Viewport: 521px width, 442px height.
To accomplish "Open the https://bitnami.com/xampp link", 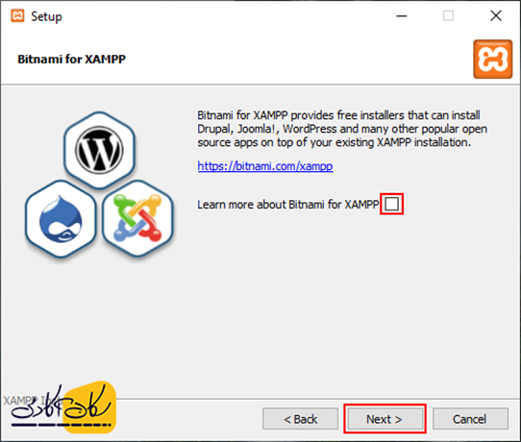I will pos(265,165).
